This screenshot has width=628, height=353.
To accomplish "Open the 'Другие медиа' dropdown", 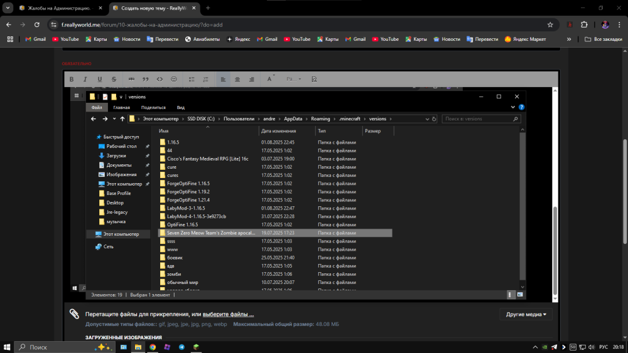I will (526, 314).
